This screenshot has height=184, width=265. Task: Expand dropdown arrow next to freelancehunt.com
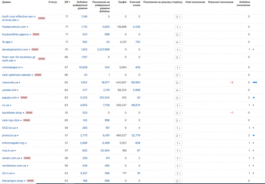point(27,27)
